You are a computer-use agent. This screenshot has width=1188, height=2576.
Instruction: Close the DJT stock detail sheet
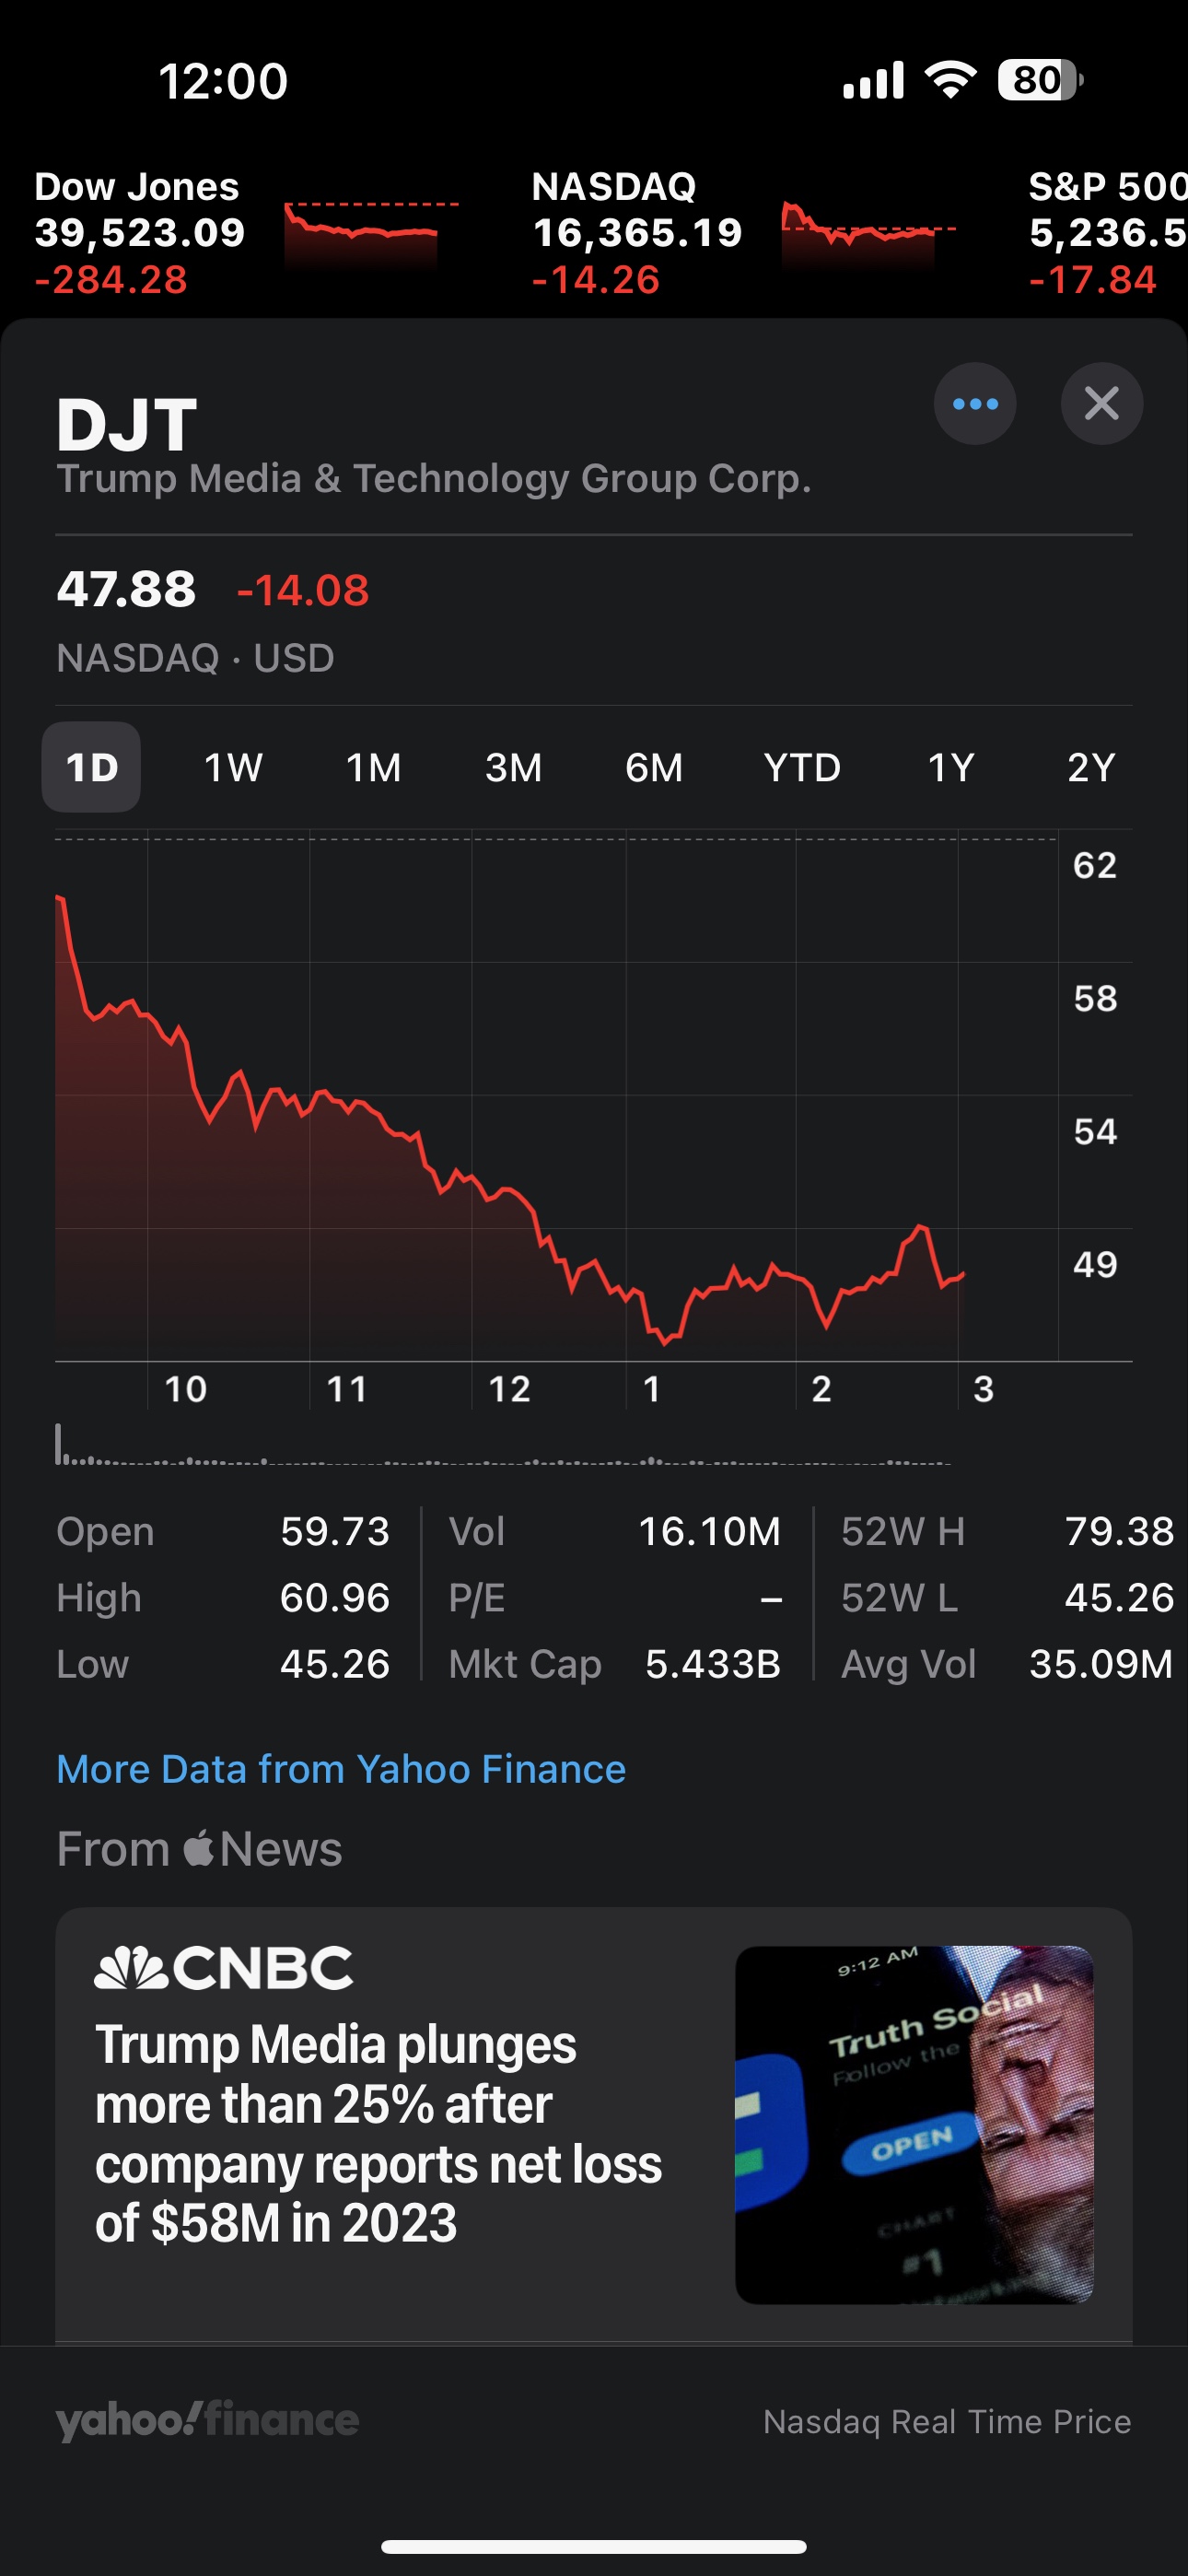[1101, 404]
